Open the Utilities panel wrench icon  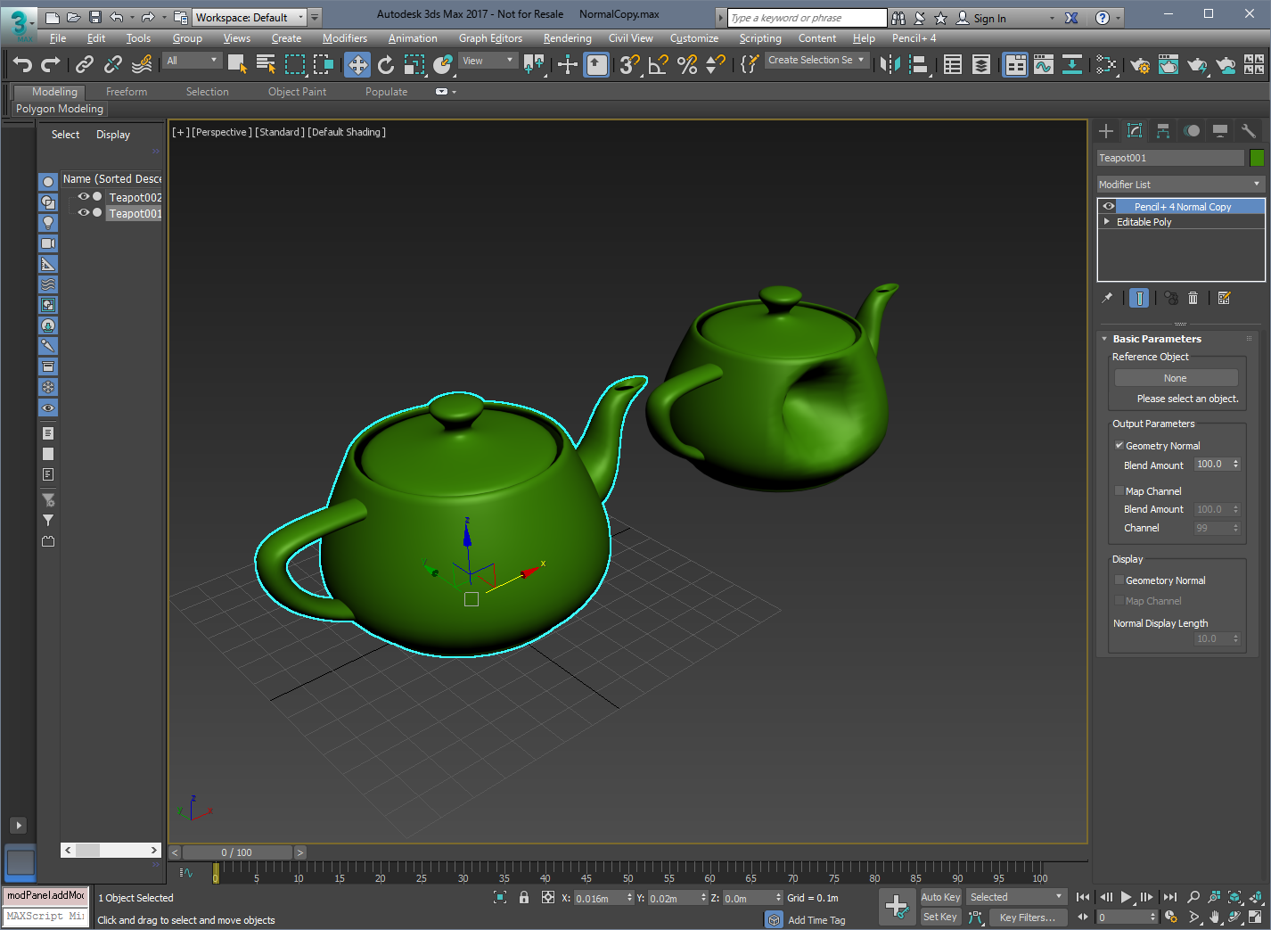click(1248, 131)
